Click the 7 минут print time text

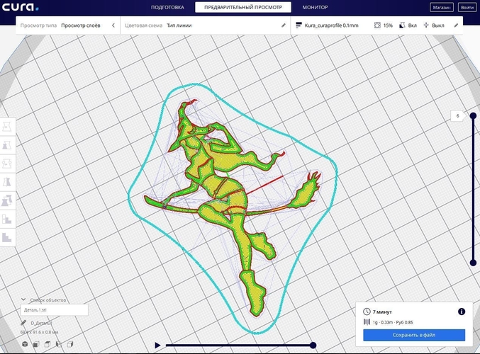[x=382, y=312]
